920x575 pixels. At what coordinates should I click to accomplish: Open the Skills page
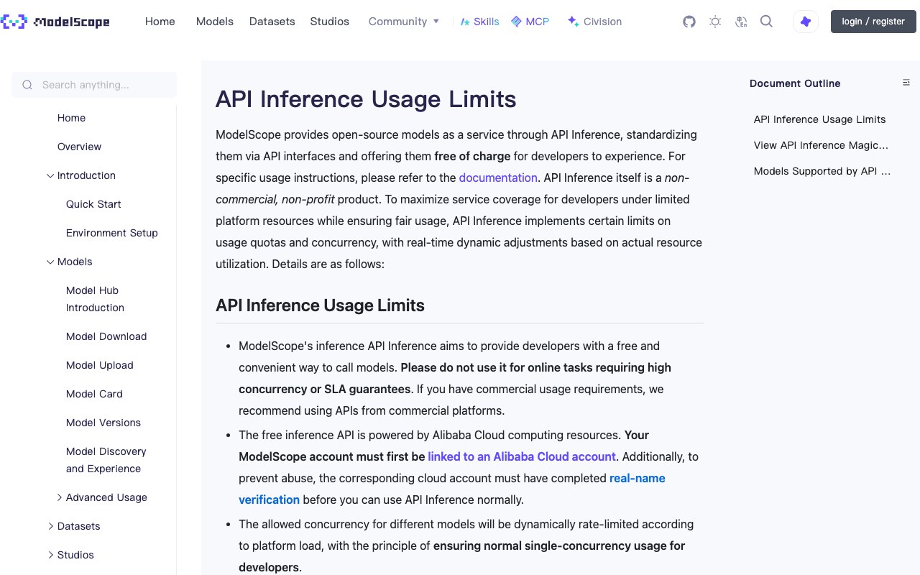point(480,22)
